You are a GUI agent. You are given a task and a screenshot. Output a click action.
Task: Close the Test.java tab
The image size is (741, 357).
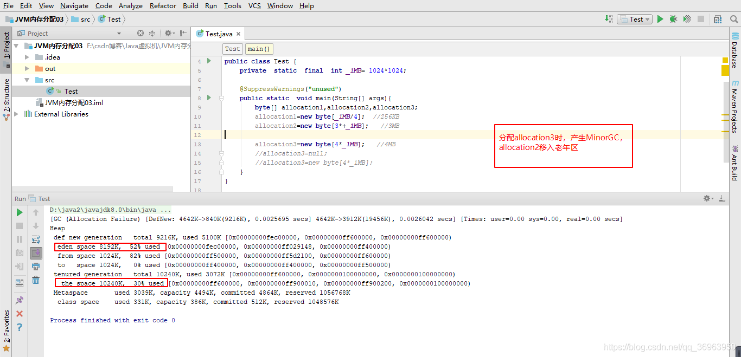239,34
